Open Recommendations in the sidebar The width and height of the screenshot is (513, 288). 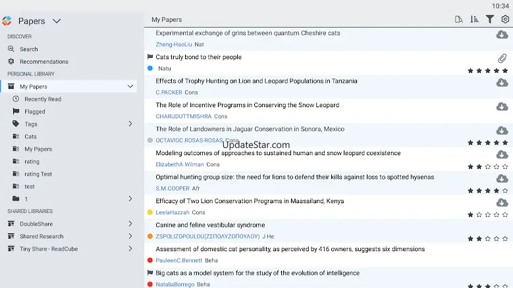(44, 61)
